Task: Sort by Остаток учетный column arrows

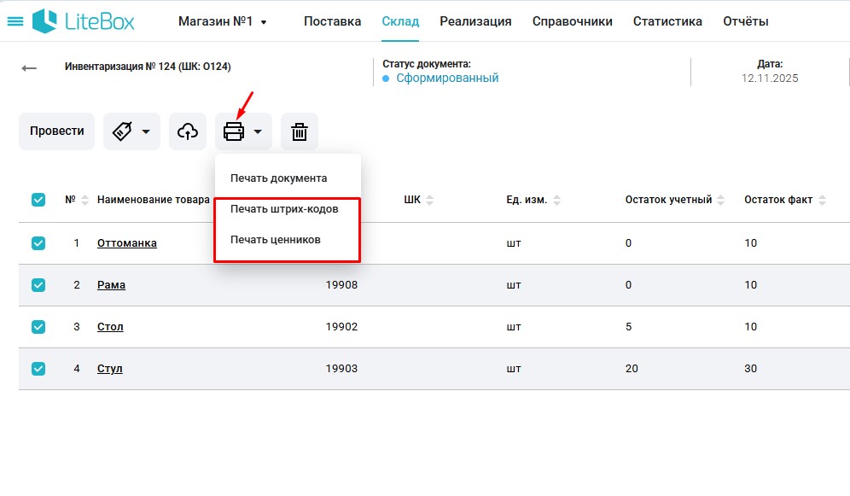Action: [x=721, y=201]
